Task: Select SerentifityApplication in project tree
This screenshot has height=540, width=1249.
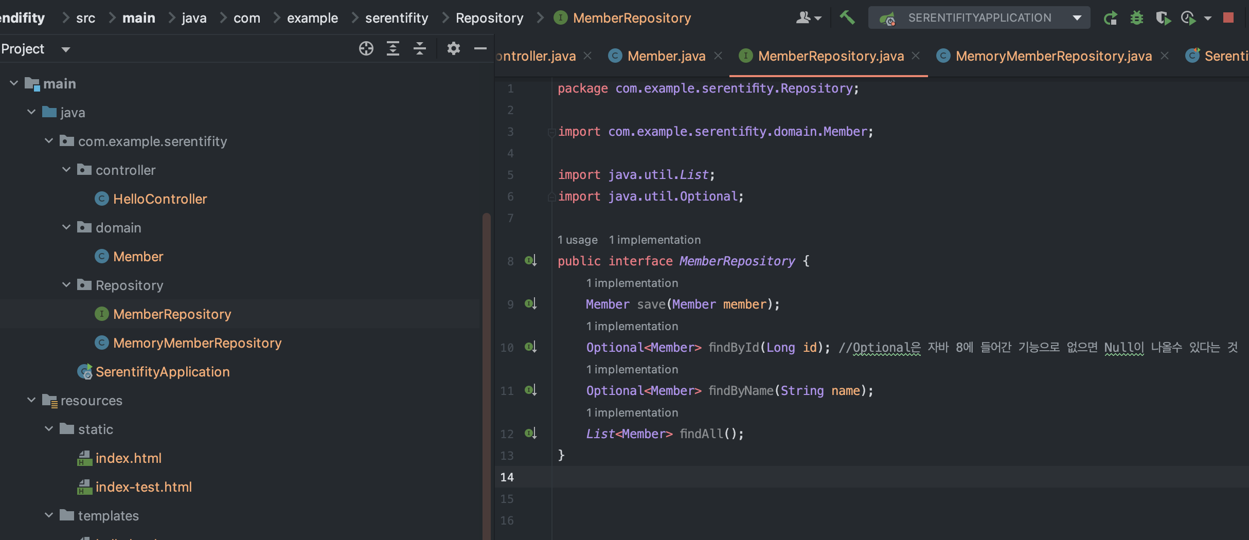Action: click(x=163, y=371)
